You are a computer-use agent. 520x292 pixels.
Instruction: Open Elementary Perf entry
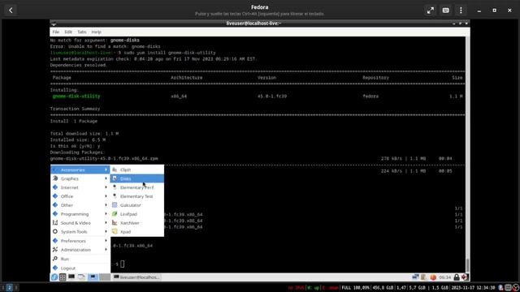pyautogui.click(x=137, y=187)
